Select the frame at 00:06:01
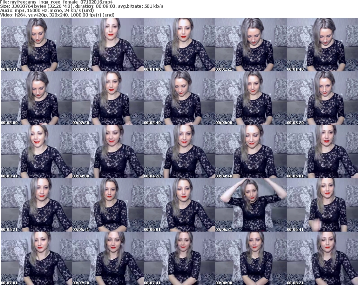The image size is (359, 285). 179,205
